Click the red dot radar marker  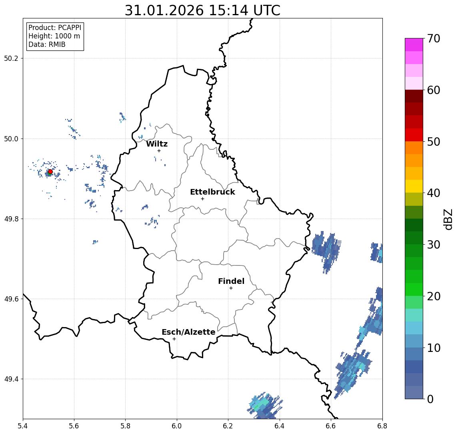pos(50,172)
